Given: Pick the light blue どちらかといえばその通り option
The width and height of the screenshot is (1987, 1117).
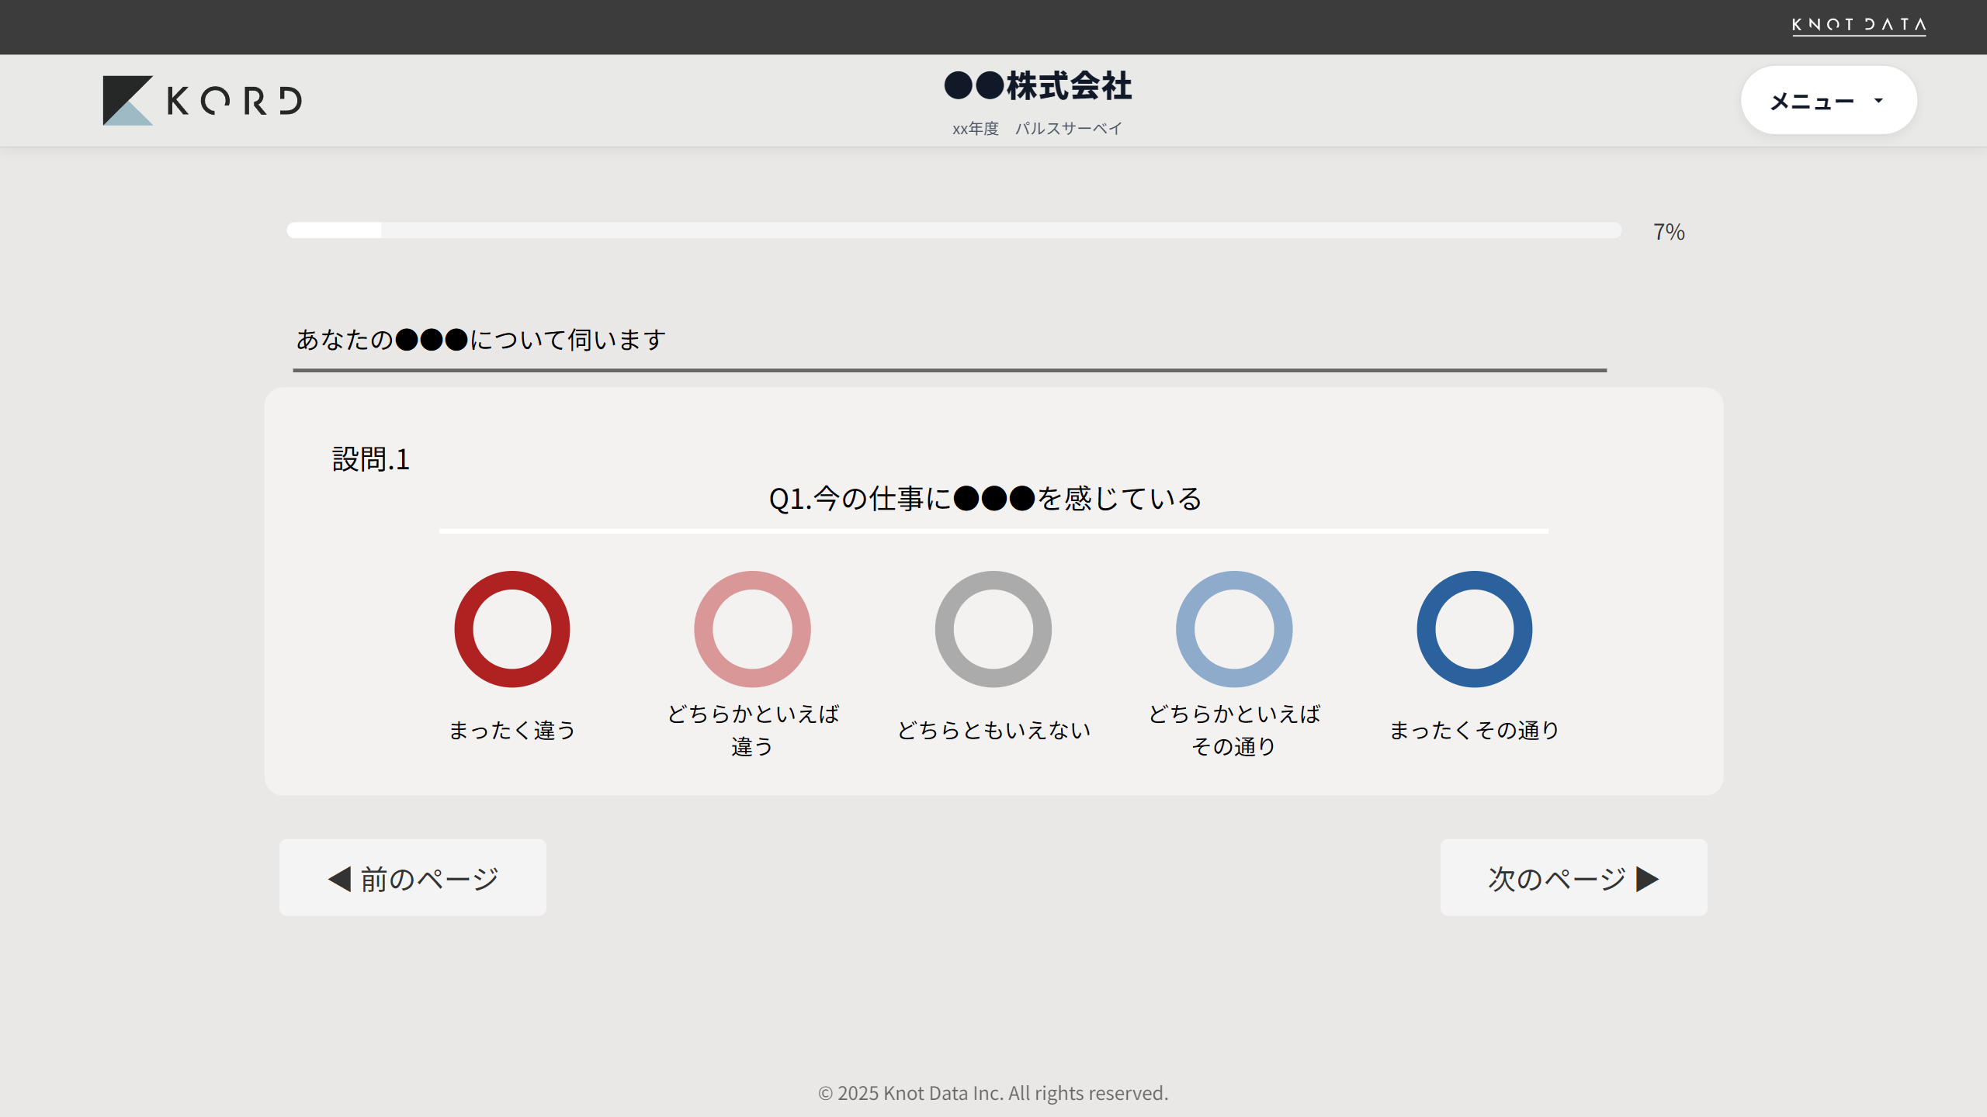Looking at the screenshot, I should (x=1234, y=628).
